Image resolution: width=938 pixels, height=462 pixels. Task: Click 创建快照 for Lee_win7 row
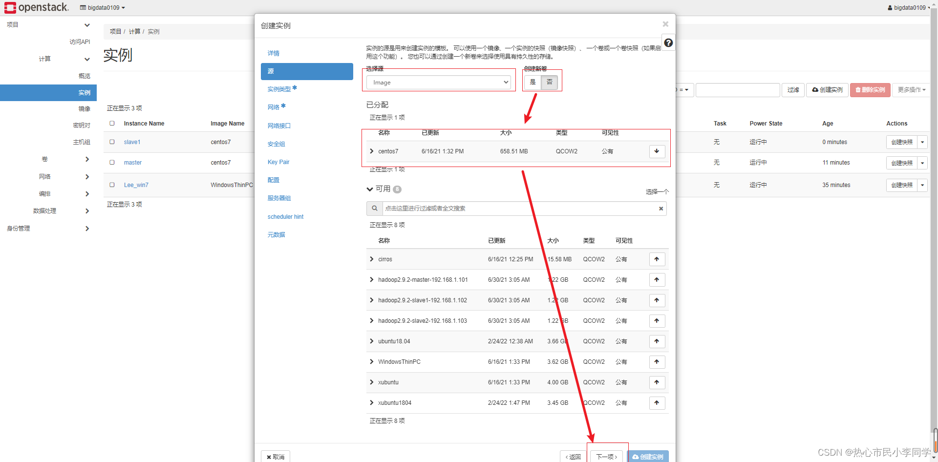[902, 185]
